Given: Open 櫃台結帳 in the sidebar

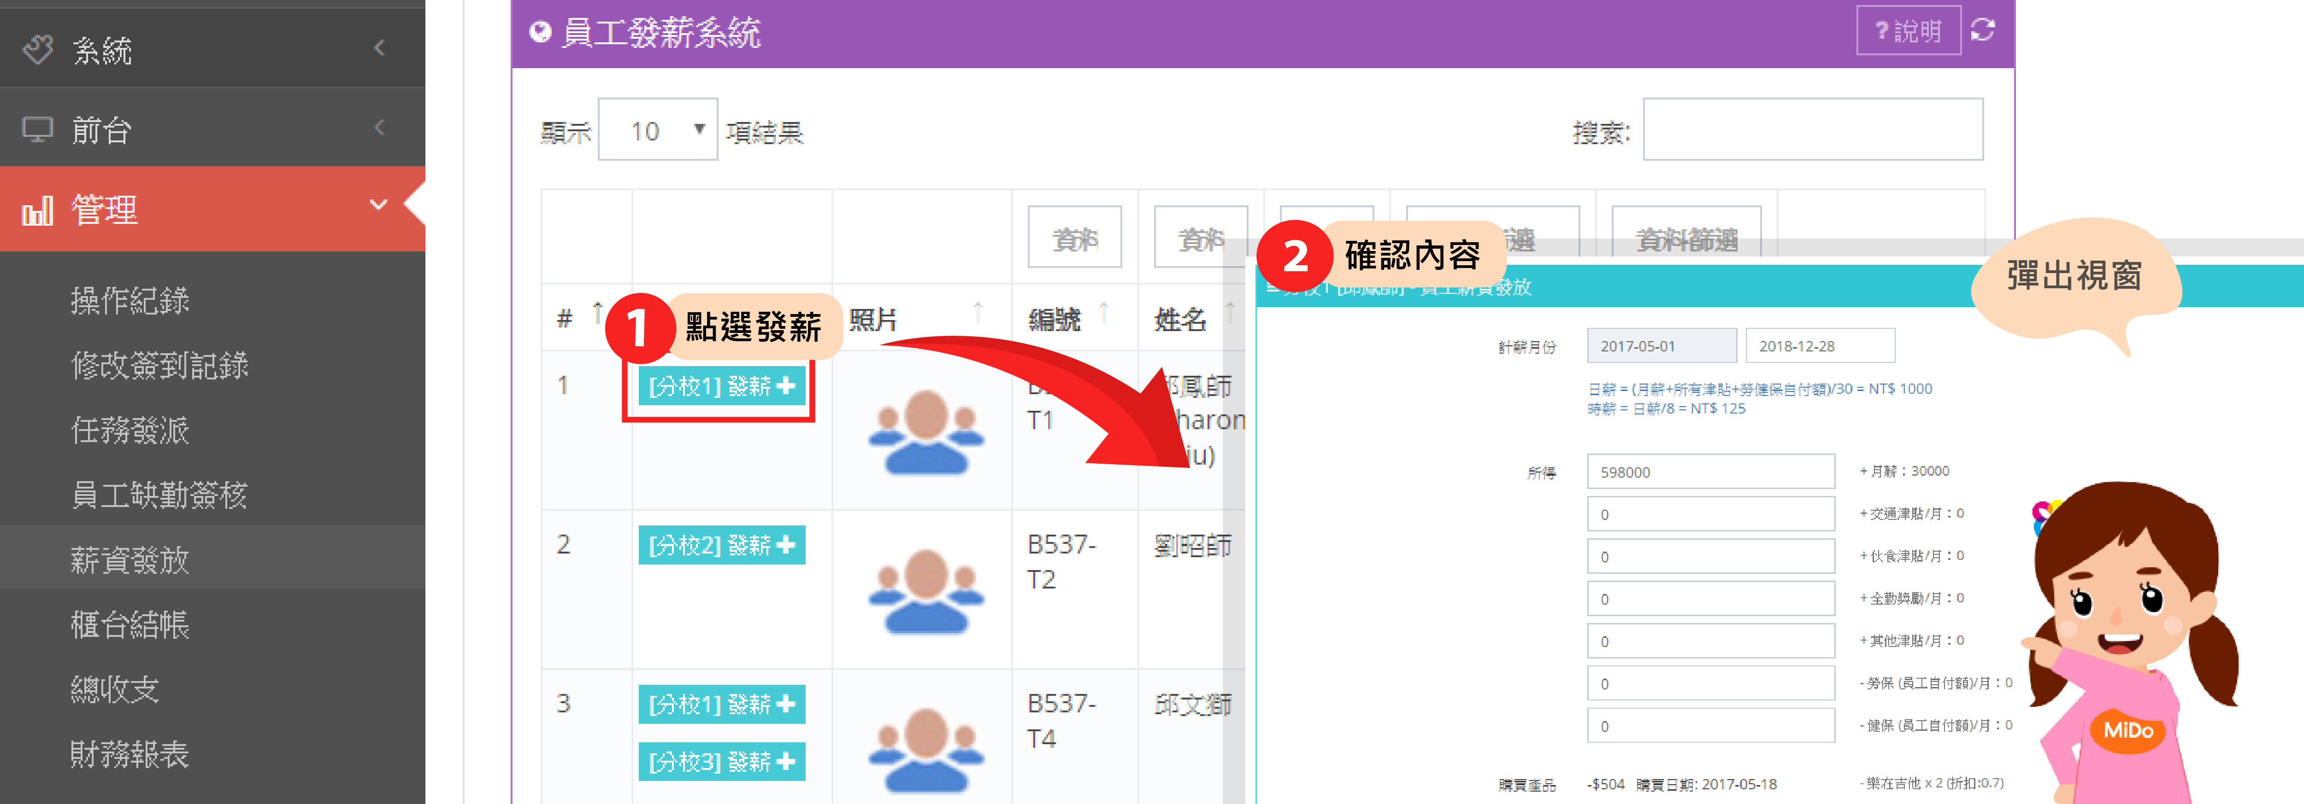Looking at the screenshot, I should [130, 624].
